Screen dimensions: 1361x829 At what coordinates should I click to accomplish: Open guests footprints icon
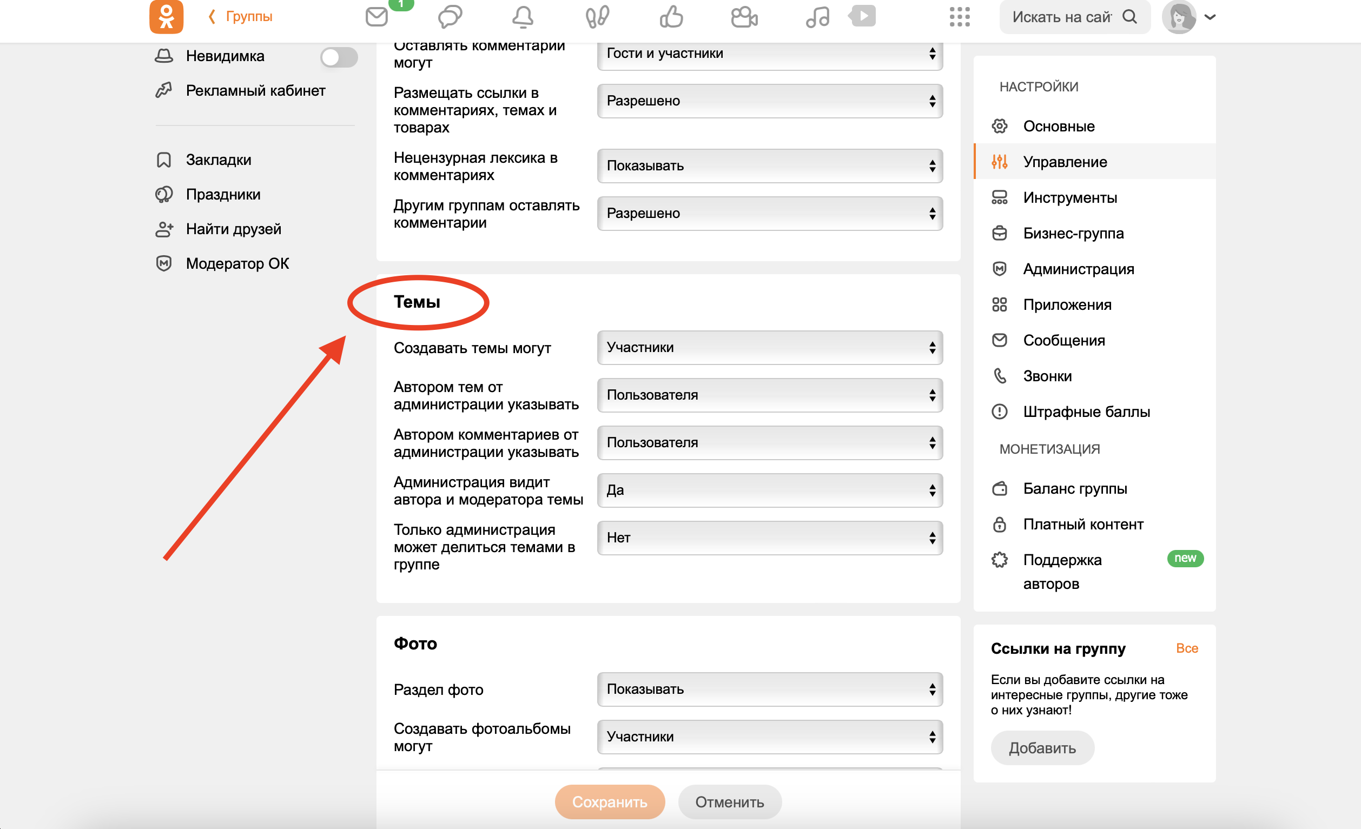pos(597,17)
